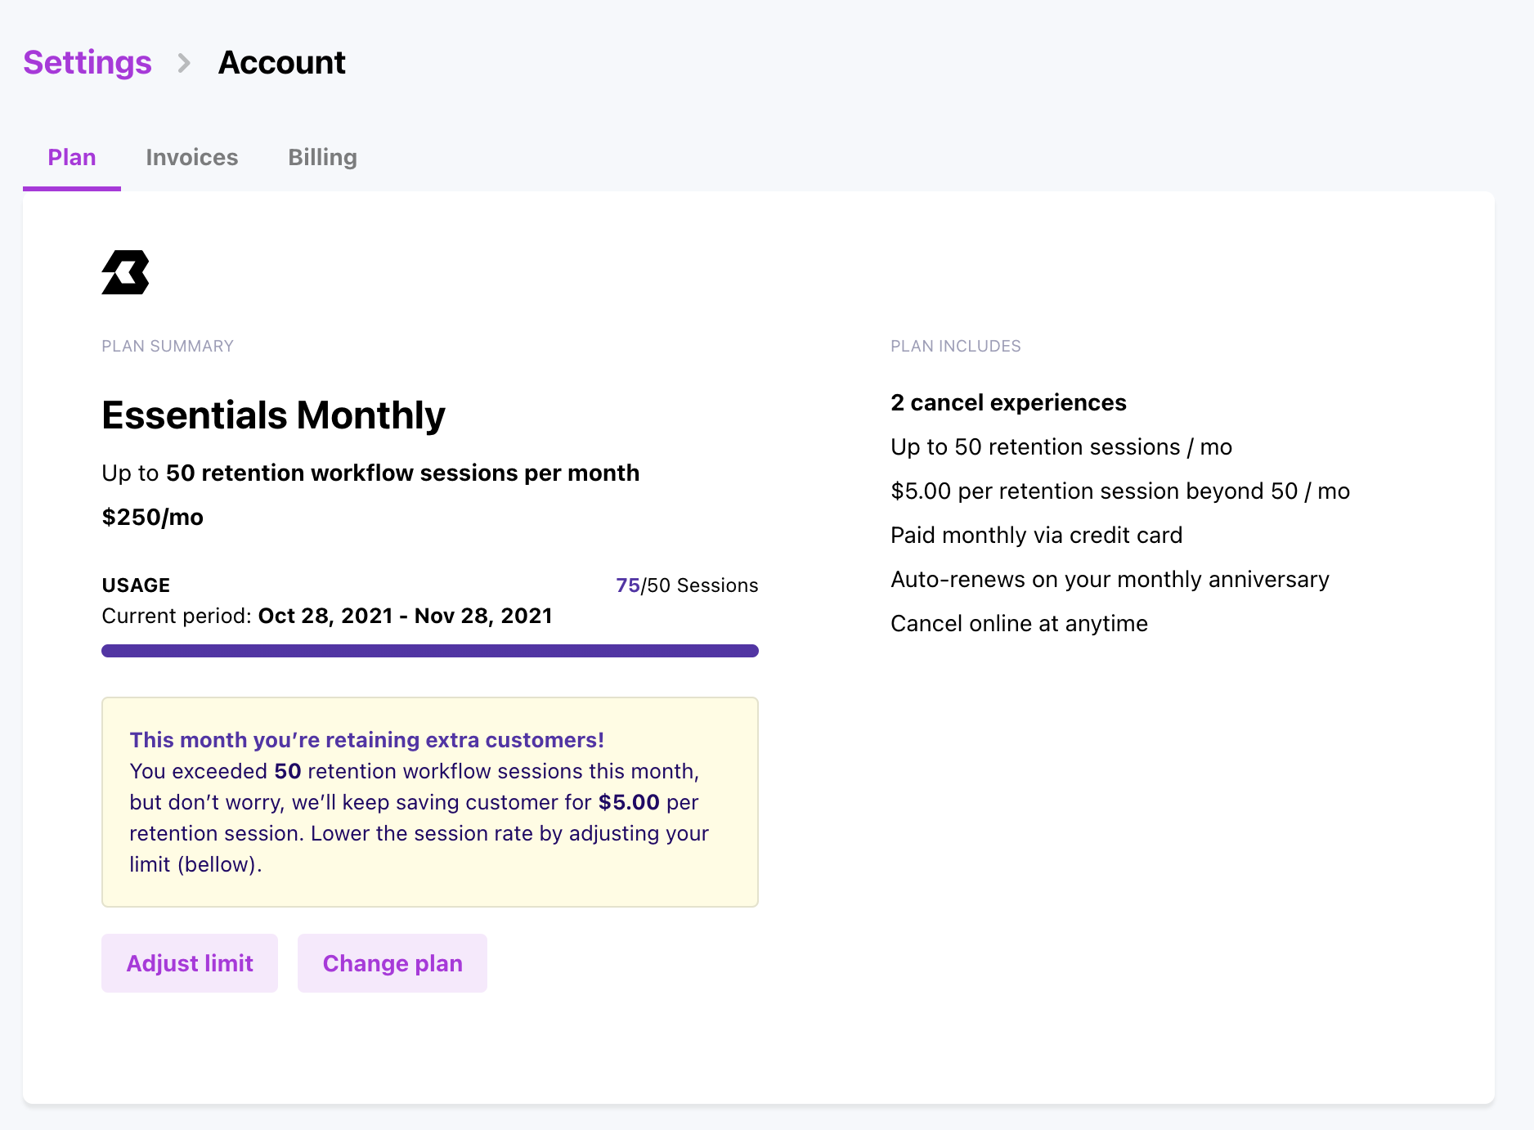Screen dimensions: 1534x1130
Task: Click the extra customers notice heading
Action: tap(366, 740)
